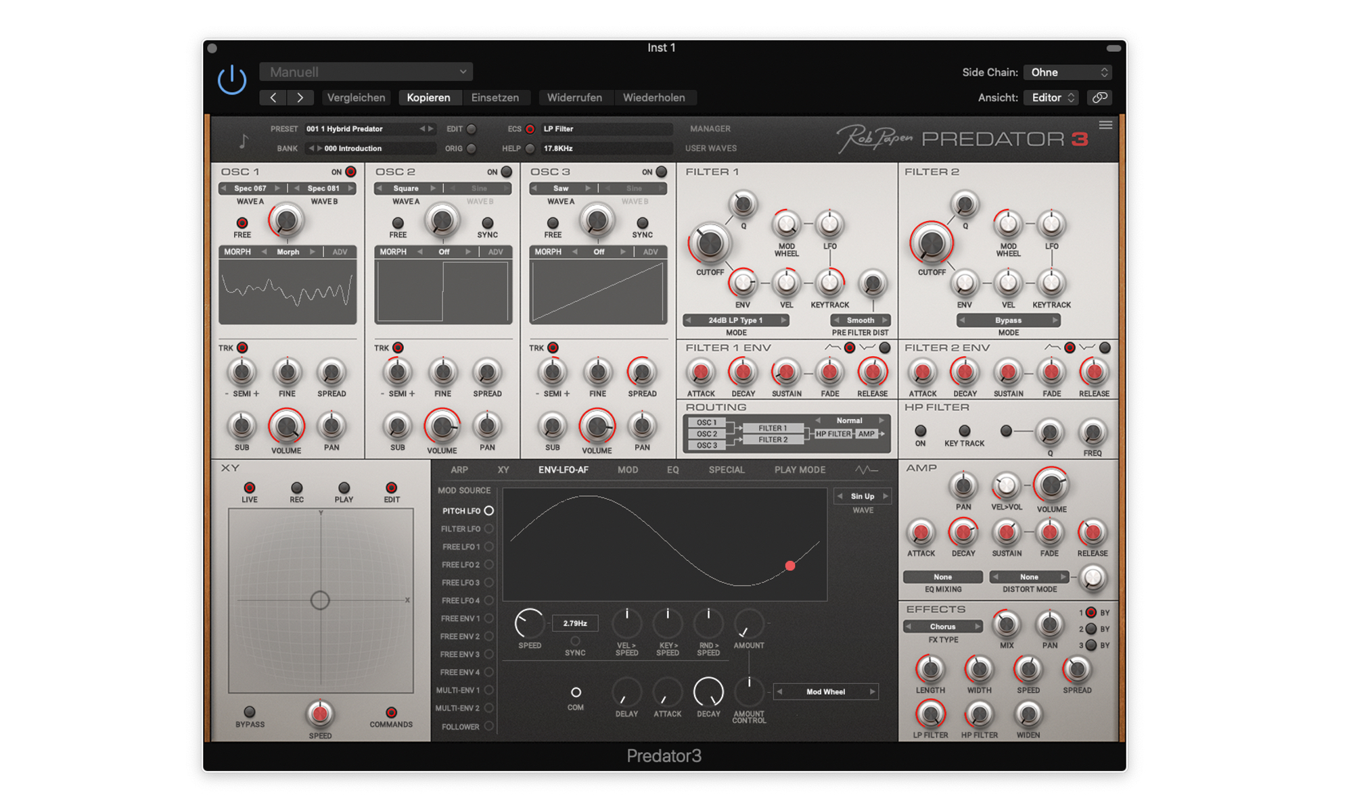Viewport: 1353px width, 811px height.
Task: Toggle XY LIVE button
Action: 250,487
